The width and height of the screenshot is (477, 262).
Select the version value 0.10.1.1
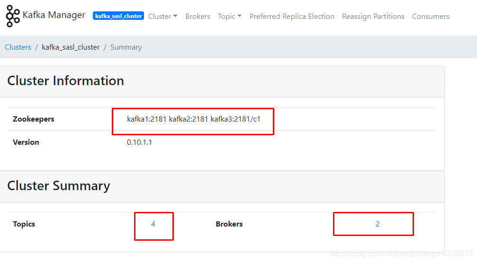[x=139, y=142]
